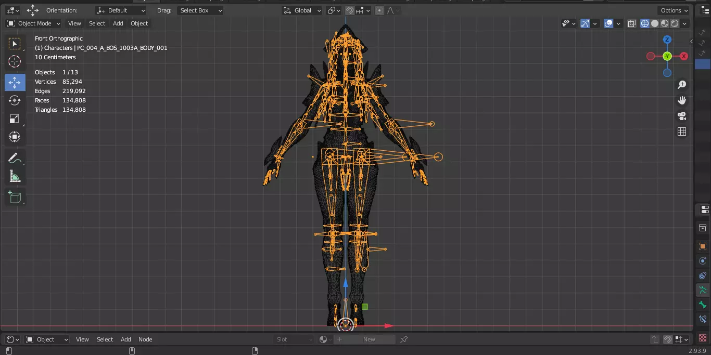Screen dimensions: 711x355
Task: Click parent node tree arrow icon
Action: [655, 339]
